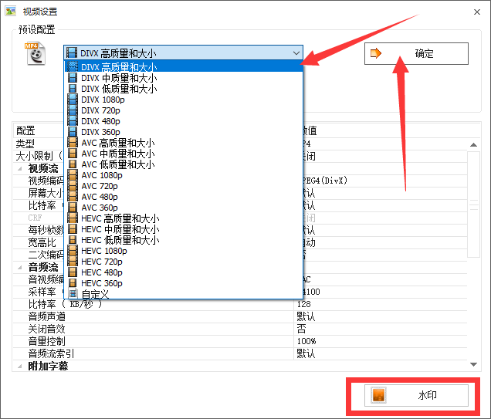491x419 pixels.
Task: Click the 音量控制 row
Action: point(240,341)
